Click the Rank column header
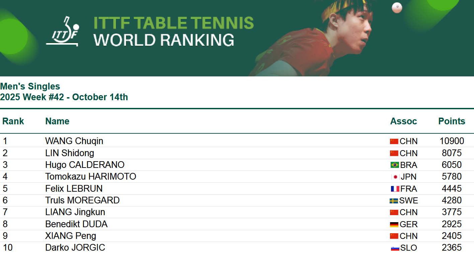This screenshot has height=253, width=474. coord(13,121)
